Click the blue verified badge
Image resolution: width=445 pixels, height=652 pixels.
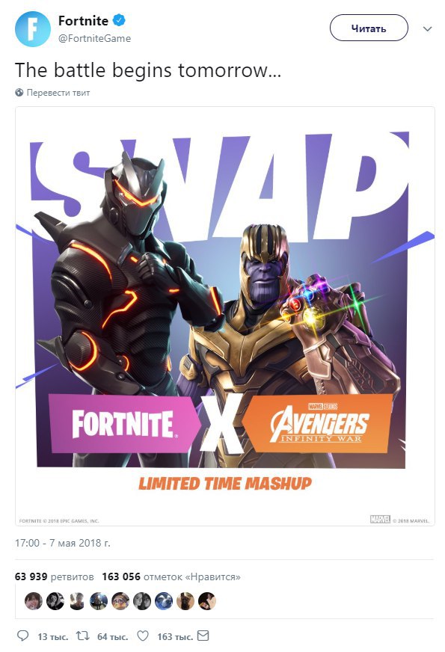pyautogui.click(x=120, y=20)
